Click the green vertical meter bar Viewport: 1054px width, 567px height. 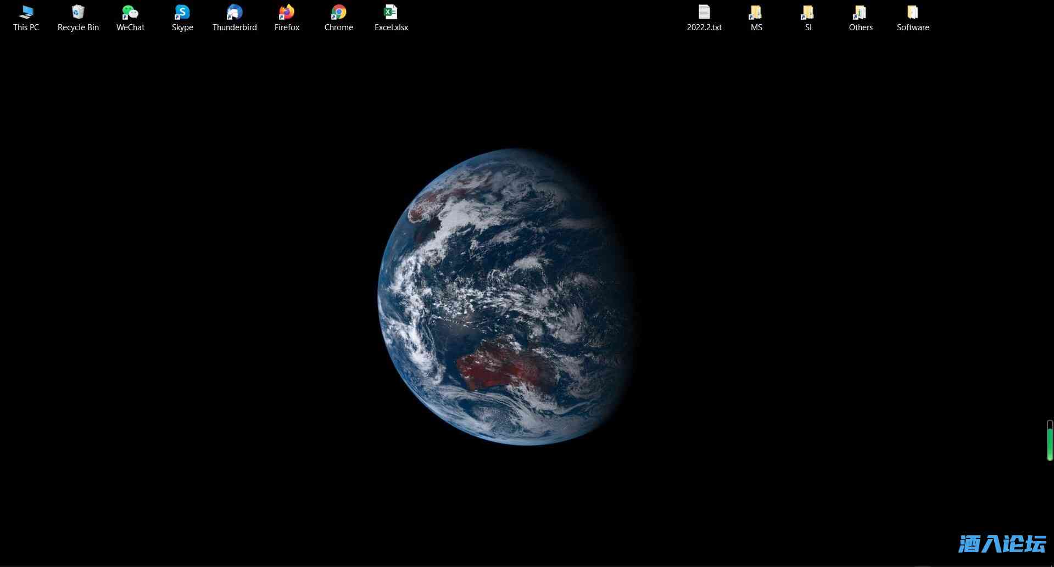point(1050,441)
